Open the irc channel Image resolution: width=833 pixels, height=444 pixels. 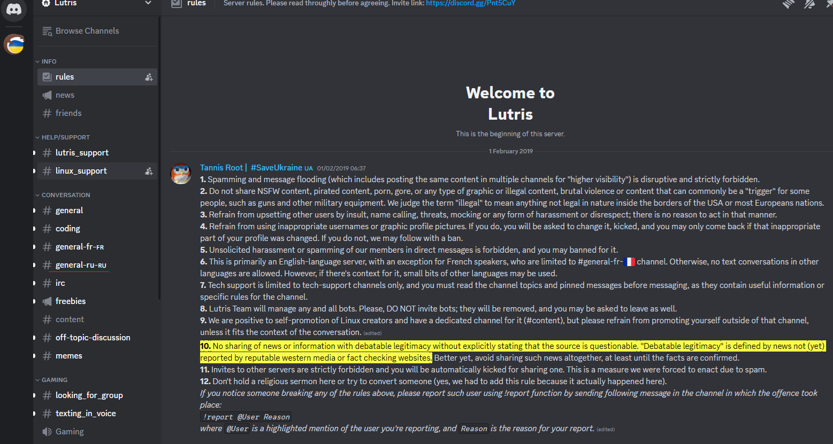[x=97, y=283]
